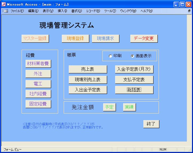Show the 入金予定表(月次) report

(134, 69)
